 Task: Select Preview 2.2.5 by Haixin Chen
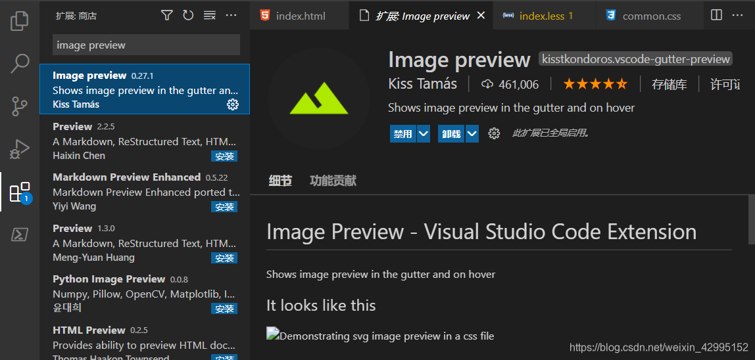click(145, 139)
